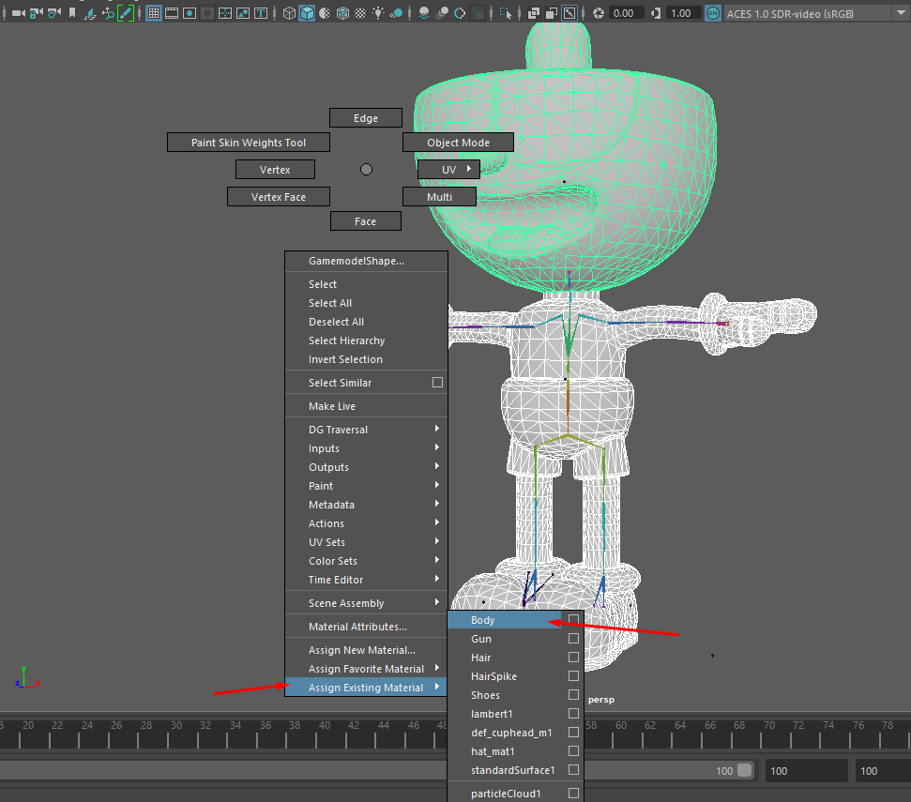This screenshot has height=802, width=911.
Task: Expand the Paint submenu
Action: tap(367, 486)
